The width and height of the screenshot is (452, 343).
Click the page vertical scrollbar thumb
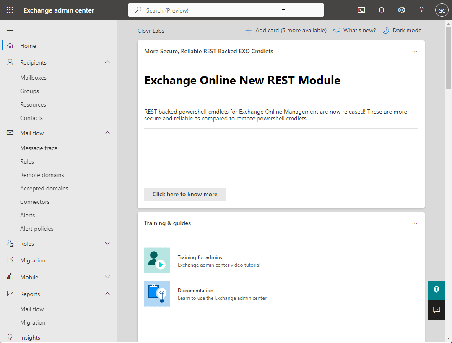[x=448, y=58]
